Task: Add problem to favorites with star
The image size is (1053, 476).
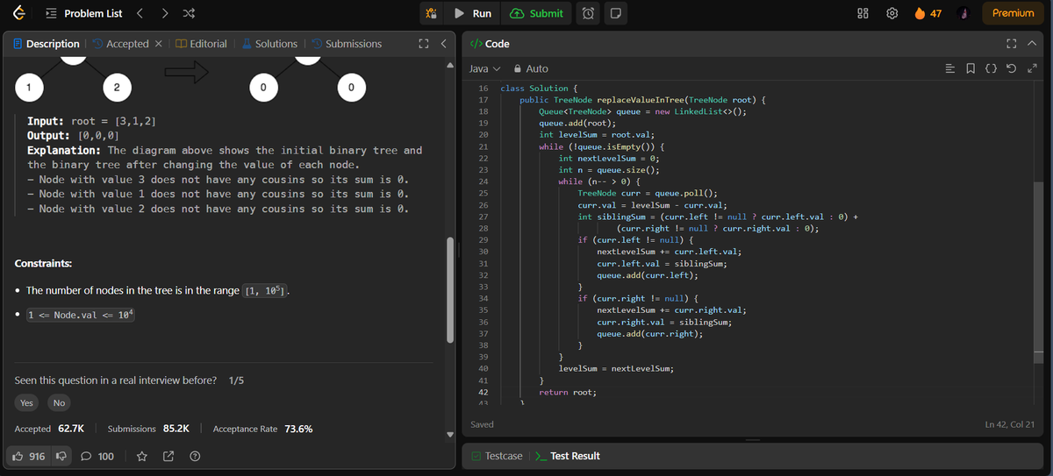Action: pos(142,456)
